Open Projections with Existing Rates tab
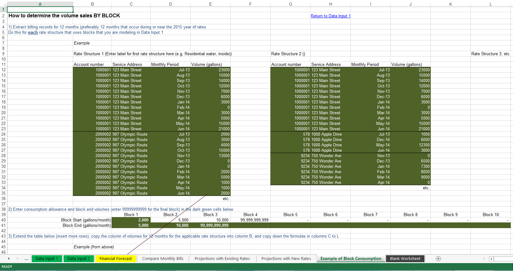 point(222,259)
